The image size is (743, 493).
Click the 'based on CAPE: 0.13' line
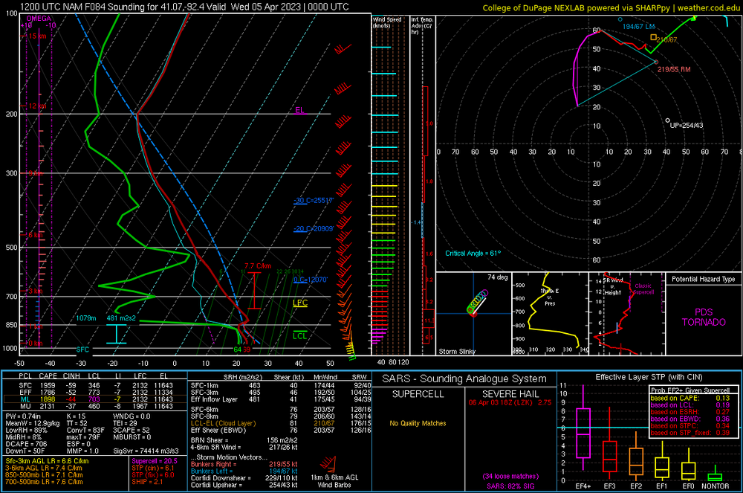[x=690, y=399]
